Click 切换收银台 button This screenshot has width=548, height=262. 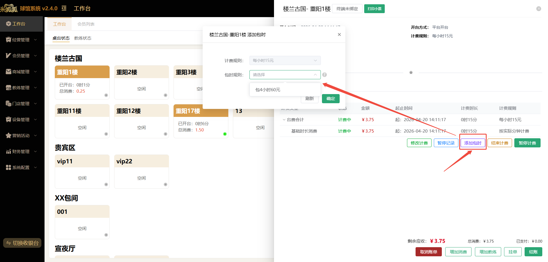22,243
